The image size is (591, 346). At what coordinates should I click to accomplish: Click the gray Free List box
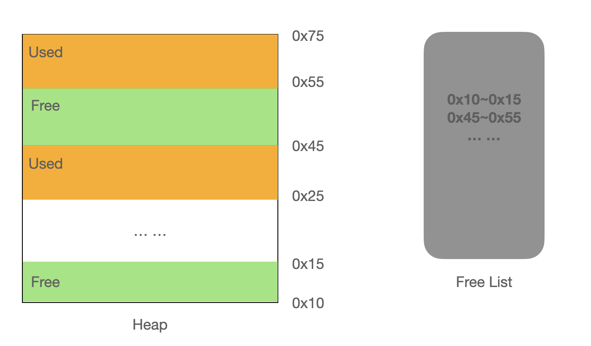pyautogui.click(x=484, y=145)
